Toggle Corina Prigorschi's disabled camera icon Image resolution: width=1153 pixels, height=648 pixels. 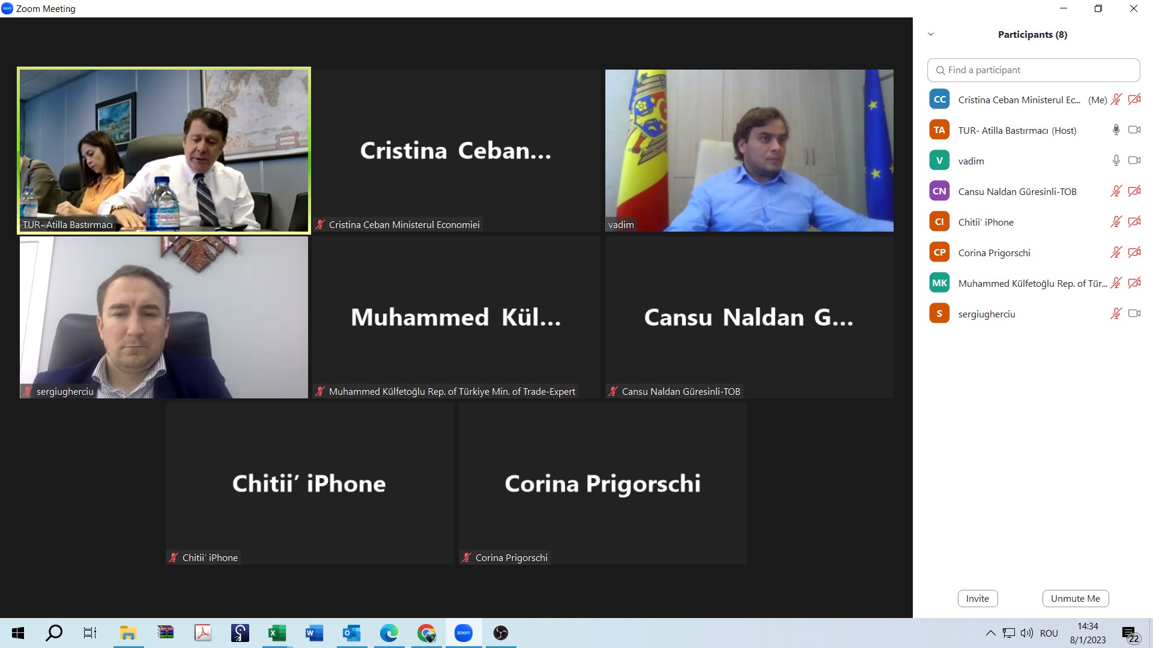pos(1134,253)
